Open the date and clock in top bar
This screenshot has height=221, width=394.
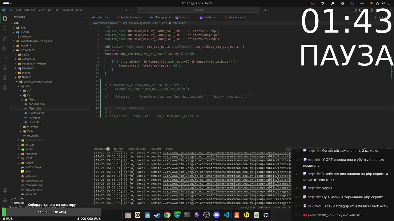click(197, 3)
